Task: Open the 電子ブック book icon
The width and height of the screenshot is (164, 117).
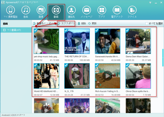Action: pyautogui.click(x=117, y=10)
